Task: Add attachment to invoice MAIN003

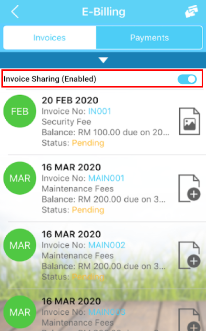Action: [189, 320]
